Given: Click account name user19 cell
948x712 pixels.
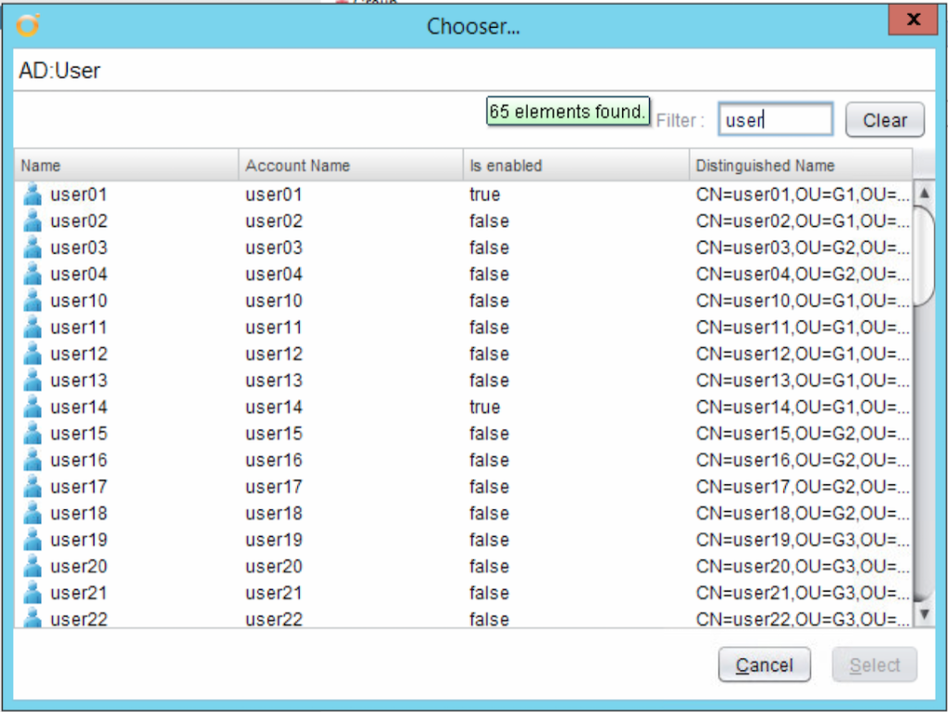Looking at the screenshot, I should click(x=273, y=541).
